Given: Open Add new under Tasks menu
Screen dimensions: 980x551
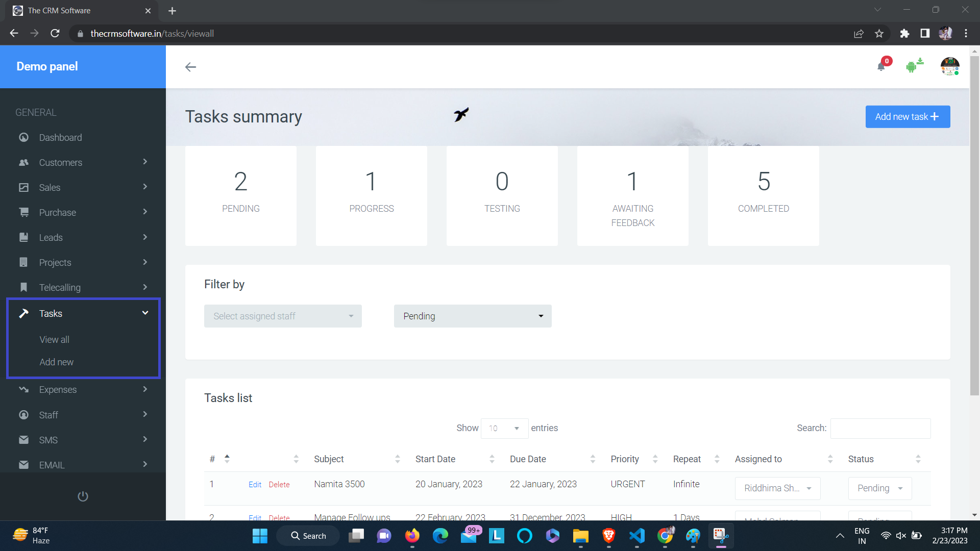Looking at the screenshot, I should pyautogui.click(x=57, y=362).
